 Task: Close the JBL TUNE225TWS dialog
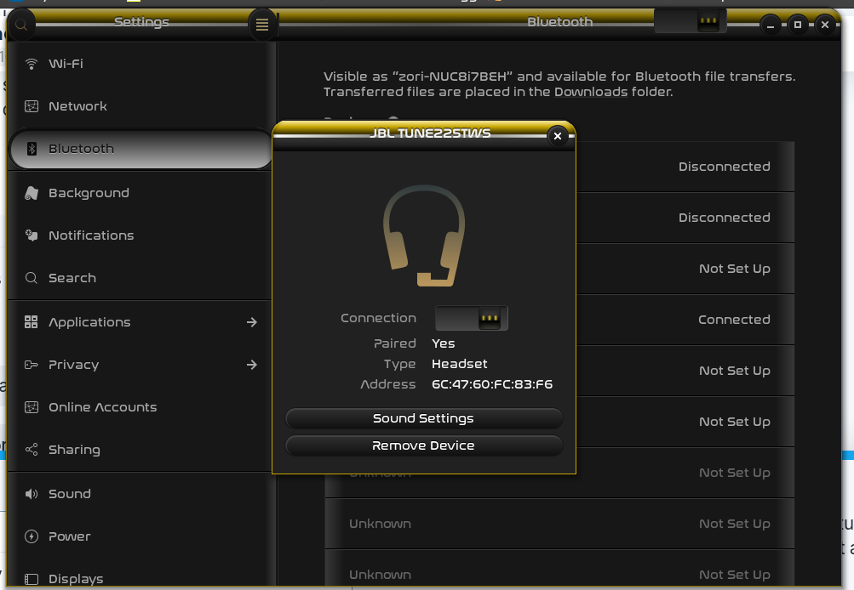point(557,136)
